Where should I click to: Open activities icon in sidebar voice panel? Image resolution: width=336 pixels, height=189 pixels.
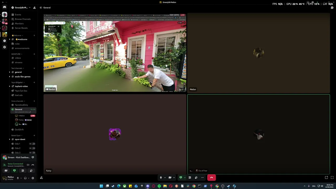[x=23, y=171]
